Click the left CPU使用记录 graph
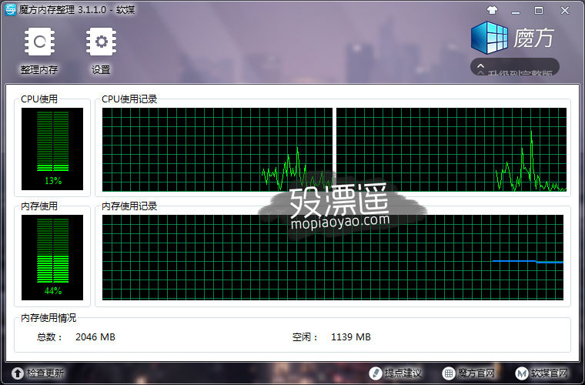The image size is (585, 385). click(217, 149)
